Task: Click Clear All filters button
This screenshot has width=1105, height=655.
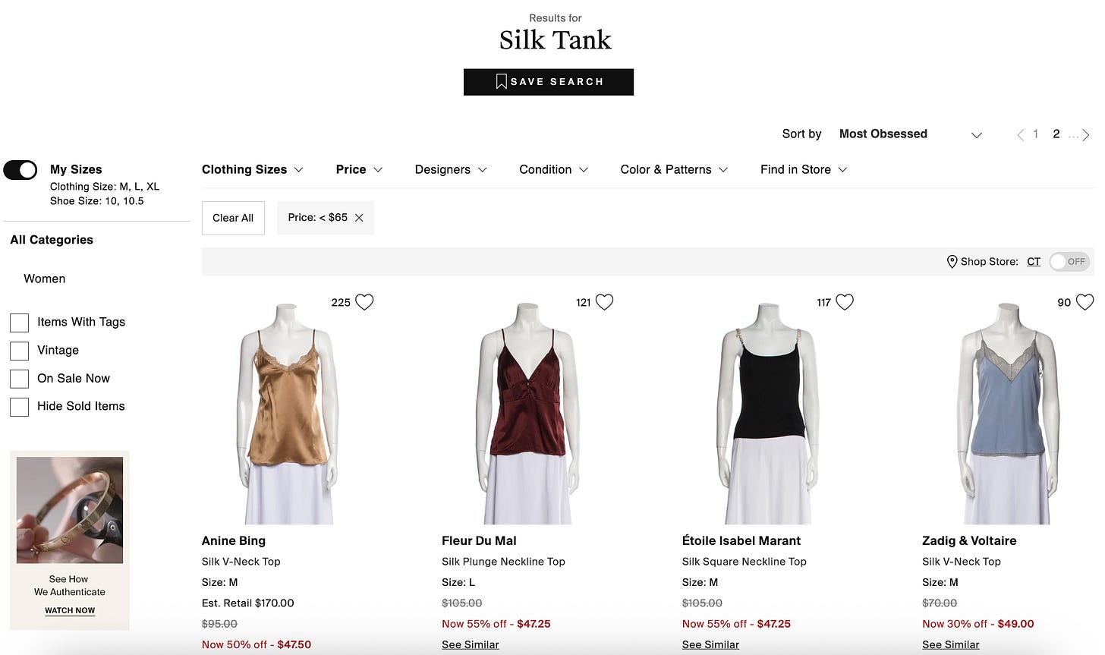Action: pyautogui.click(x=233, y=218)
